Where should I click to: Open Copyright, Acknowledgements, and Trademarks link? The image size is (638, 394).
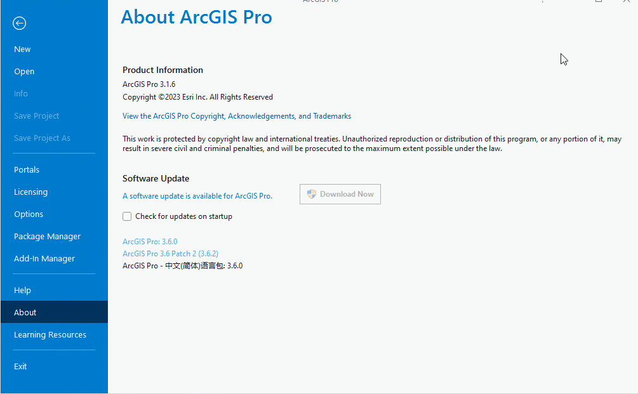click(x=236, y=116)
